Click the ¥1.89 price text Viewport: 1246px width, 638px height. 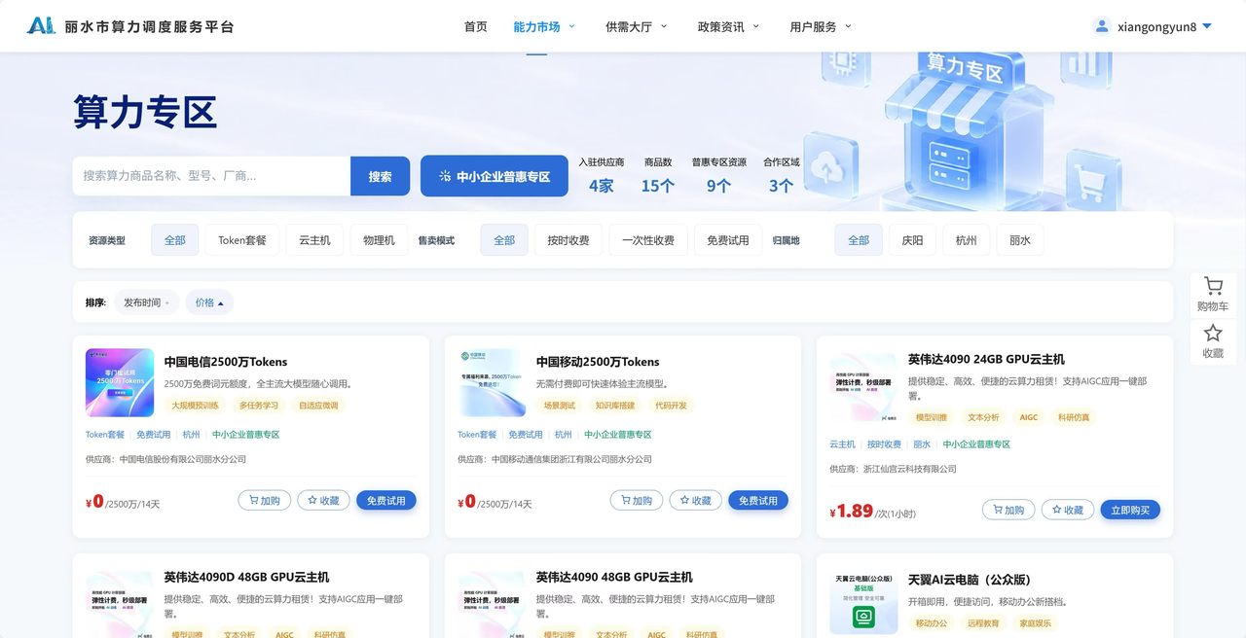851,512
